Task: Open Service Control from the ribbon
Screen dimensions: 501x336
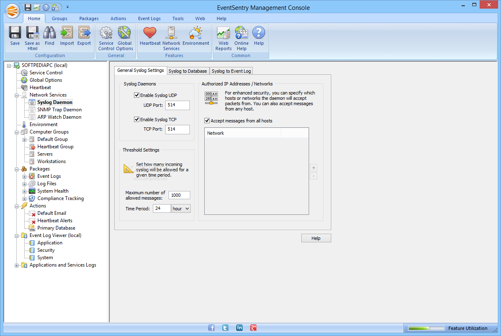Action: click(106, 38)
